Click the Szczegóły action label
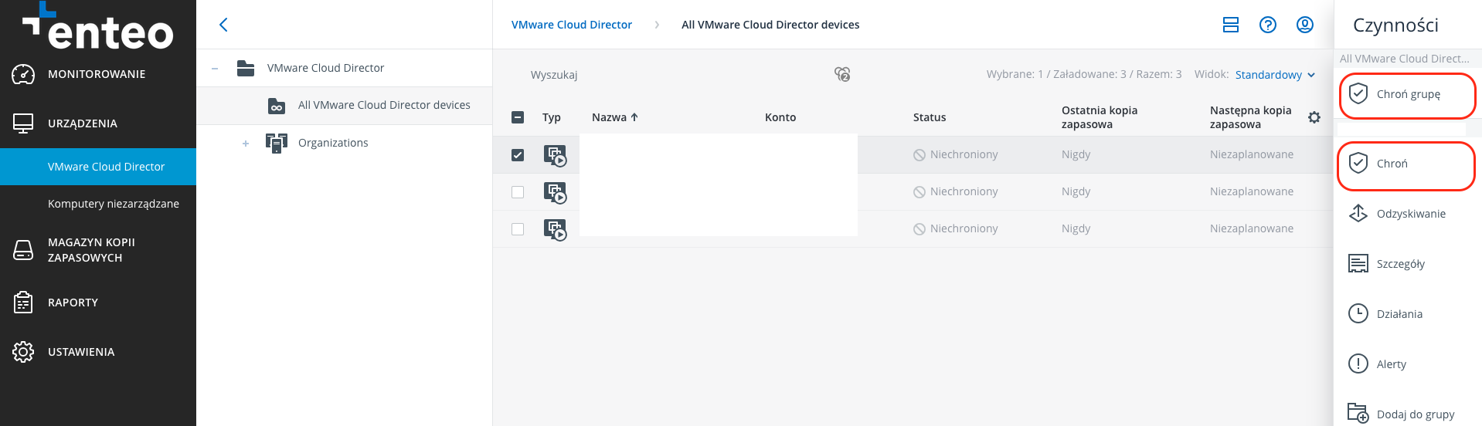The image size is (1482, 426). pos(1401,264)
